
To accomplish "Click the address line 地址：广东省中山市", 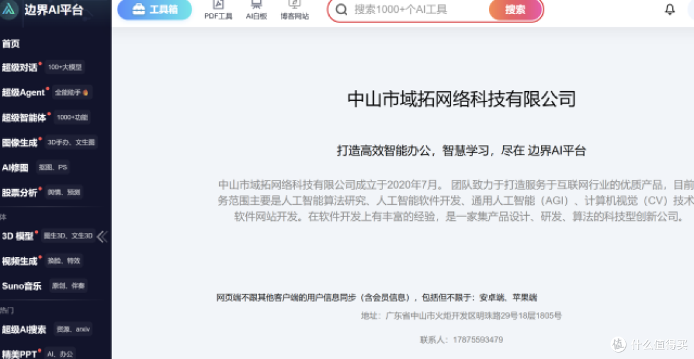I will coord(461,316).
